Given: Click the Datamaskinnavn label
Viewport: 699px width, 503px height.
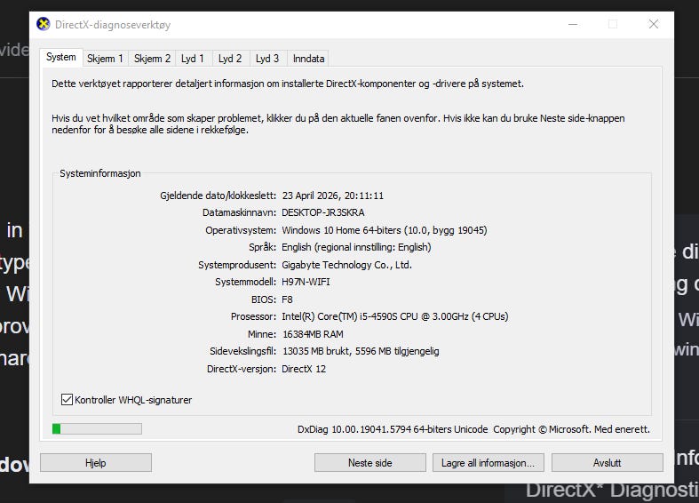Looking at the screenshot, I should click(240, 212).
